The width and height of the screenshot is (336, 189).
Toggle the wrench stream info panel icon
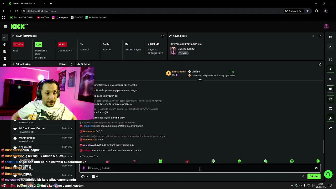point(330,118)
